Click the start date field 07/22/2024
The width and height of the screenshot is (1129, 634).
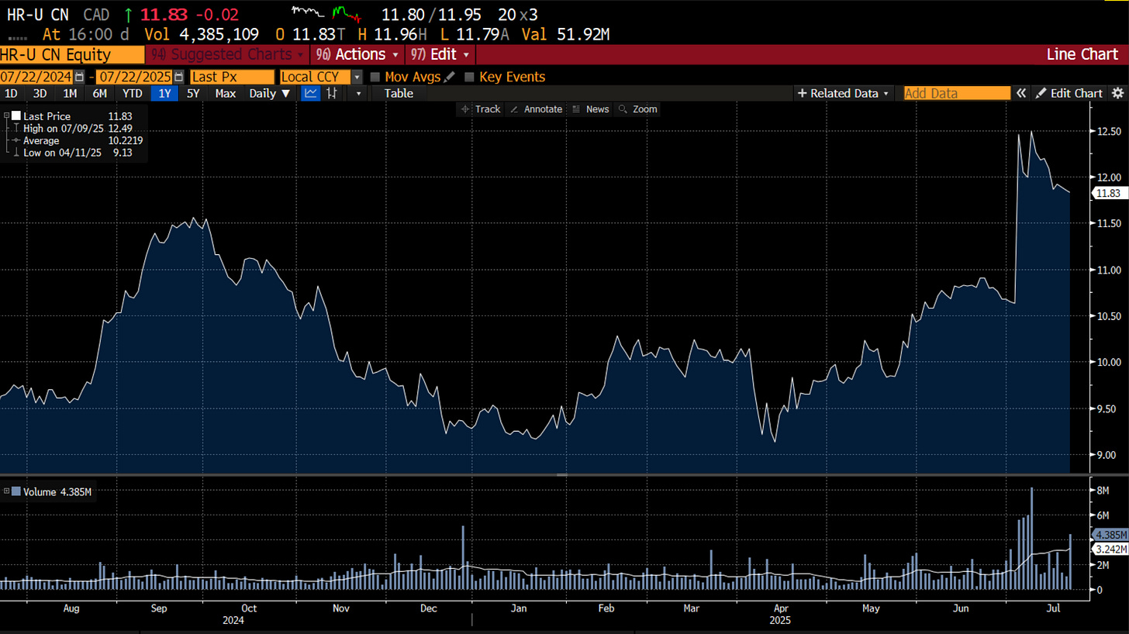click(x=36, y=77)
